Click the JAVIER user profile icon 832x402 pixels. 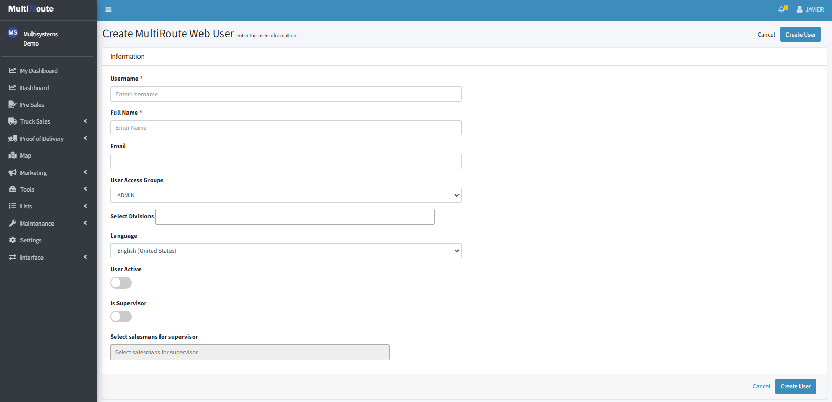click(799, 9)
